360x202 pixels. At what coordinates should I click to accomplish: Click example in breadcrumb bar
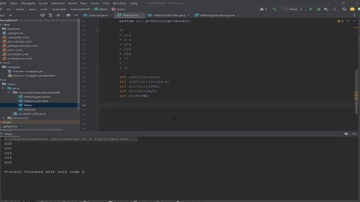coord(59,9)
